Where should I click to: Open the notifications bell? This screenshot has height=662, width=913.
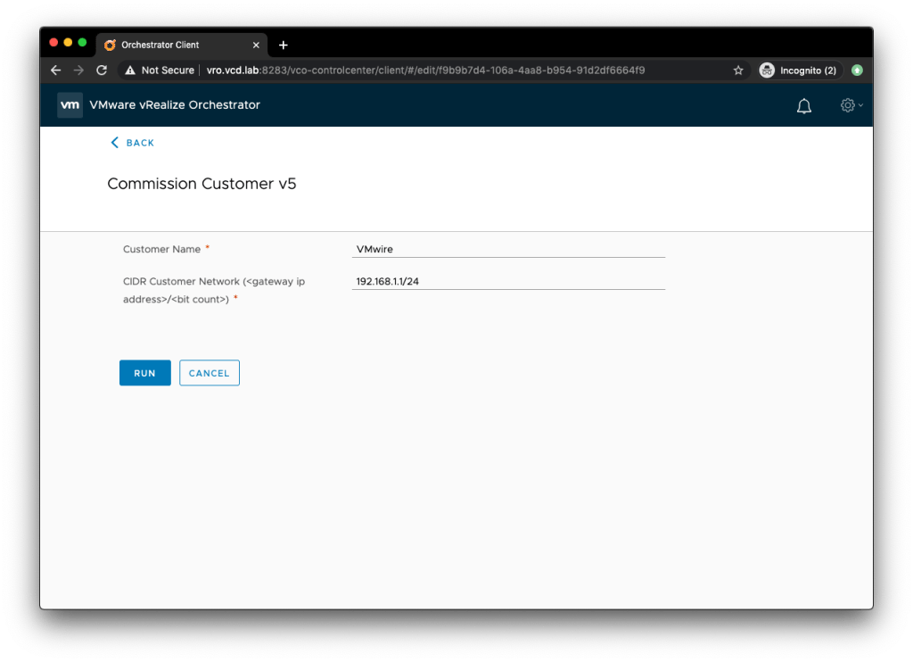click(803, 106)
